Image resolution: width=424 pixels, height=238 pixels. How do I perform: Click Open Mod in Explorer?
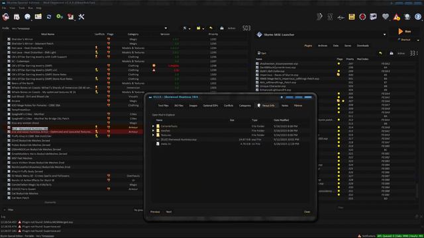tap(164, 114)
